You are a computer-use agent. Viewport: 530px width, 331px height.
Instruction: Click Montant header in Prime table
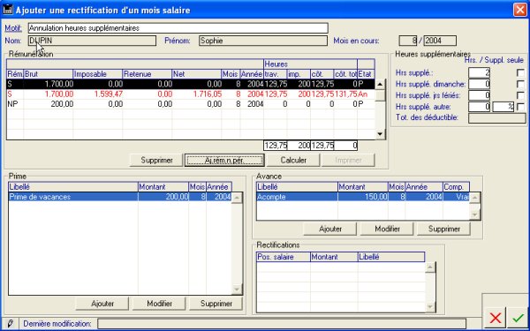point(163,187)
